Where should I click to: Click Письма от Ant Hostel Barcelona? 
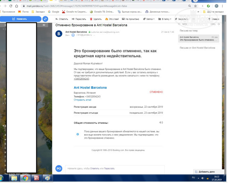click(197, 48)
